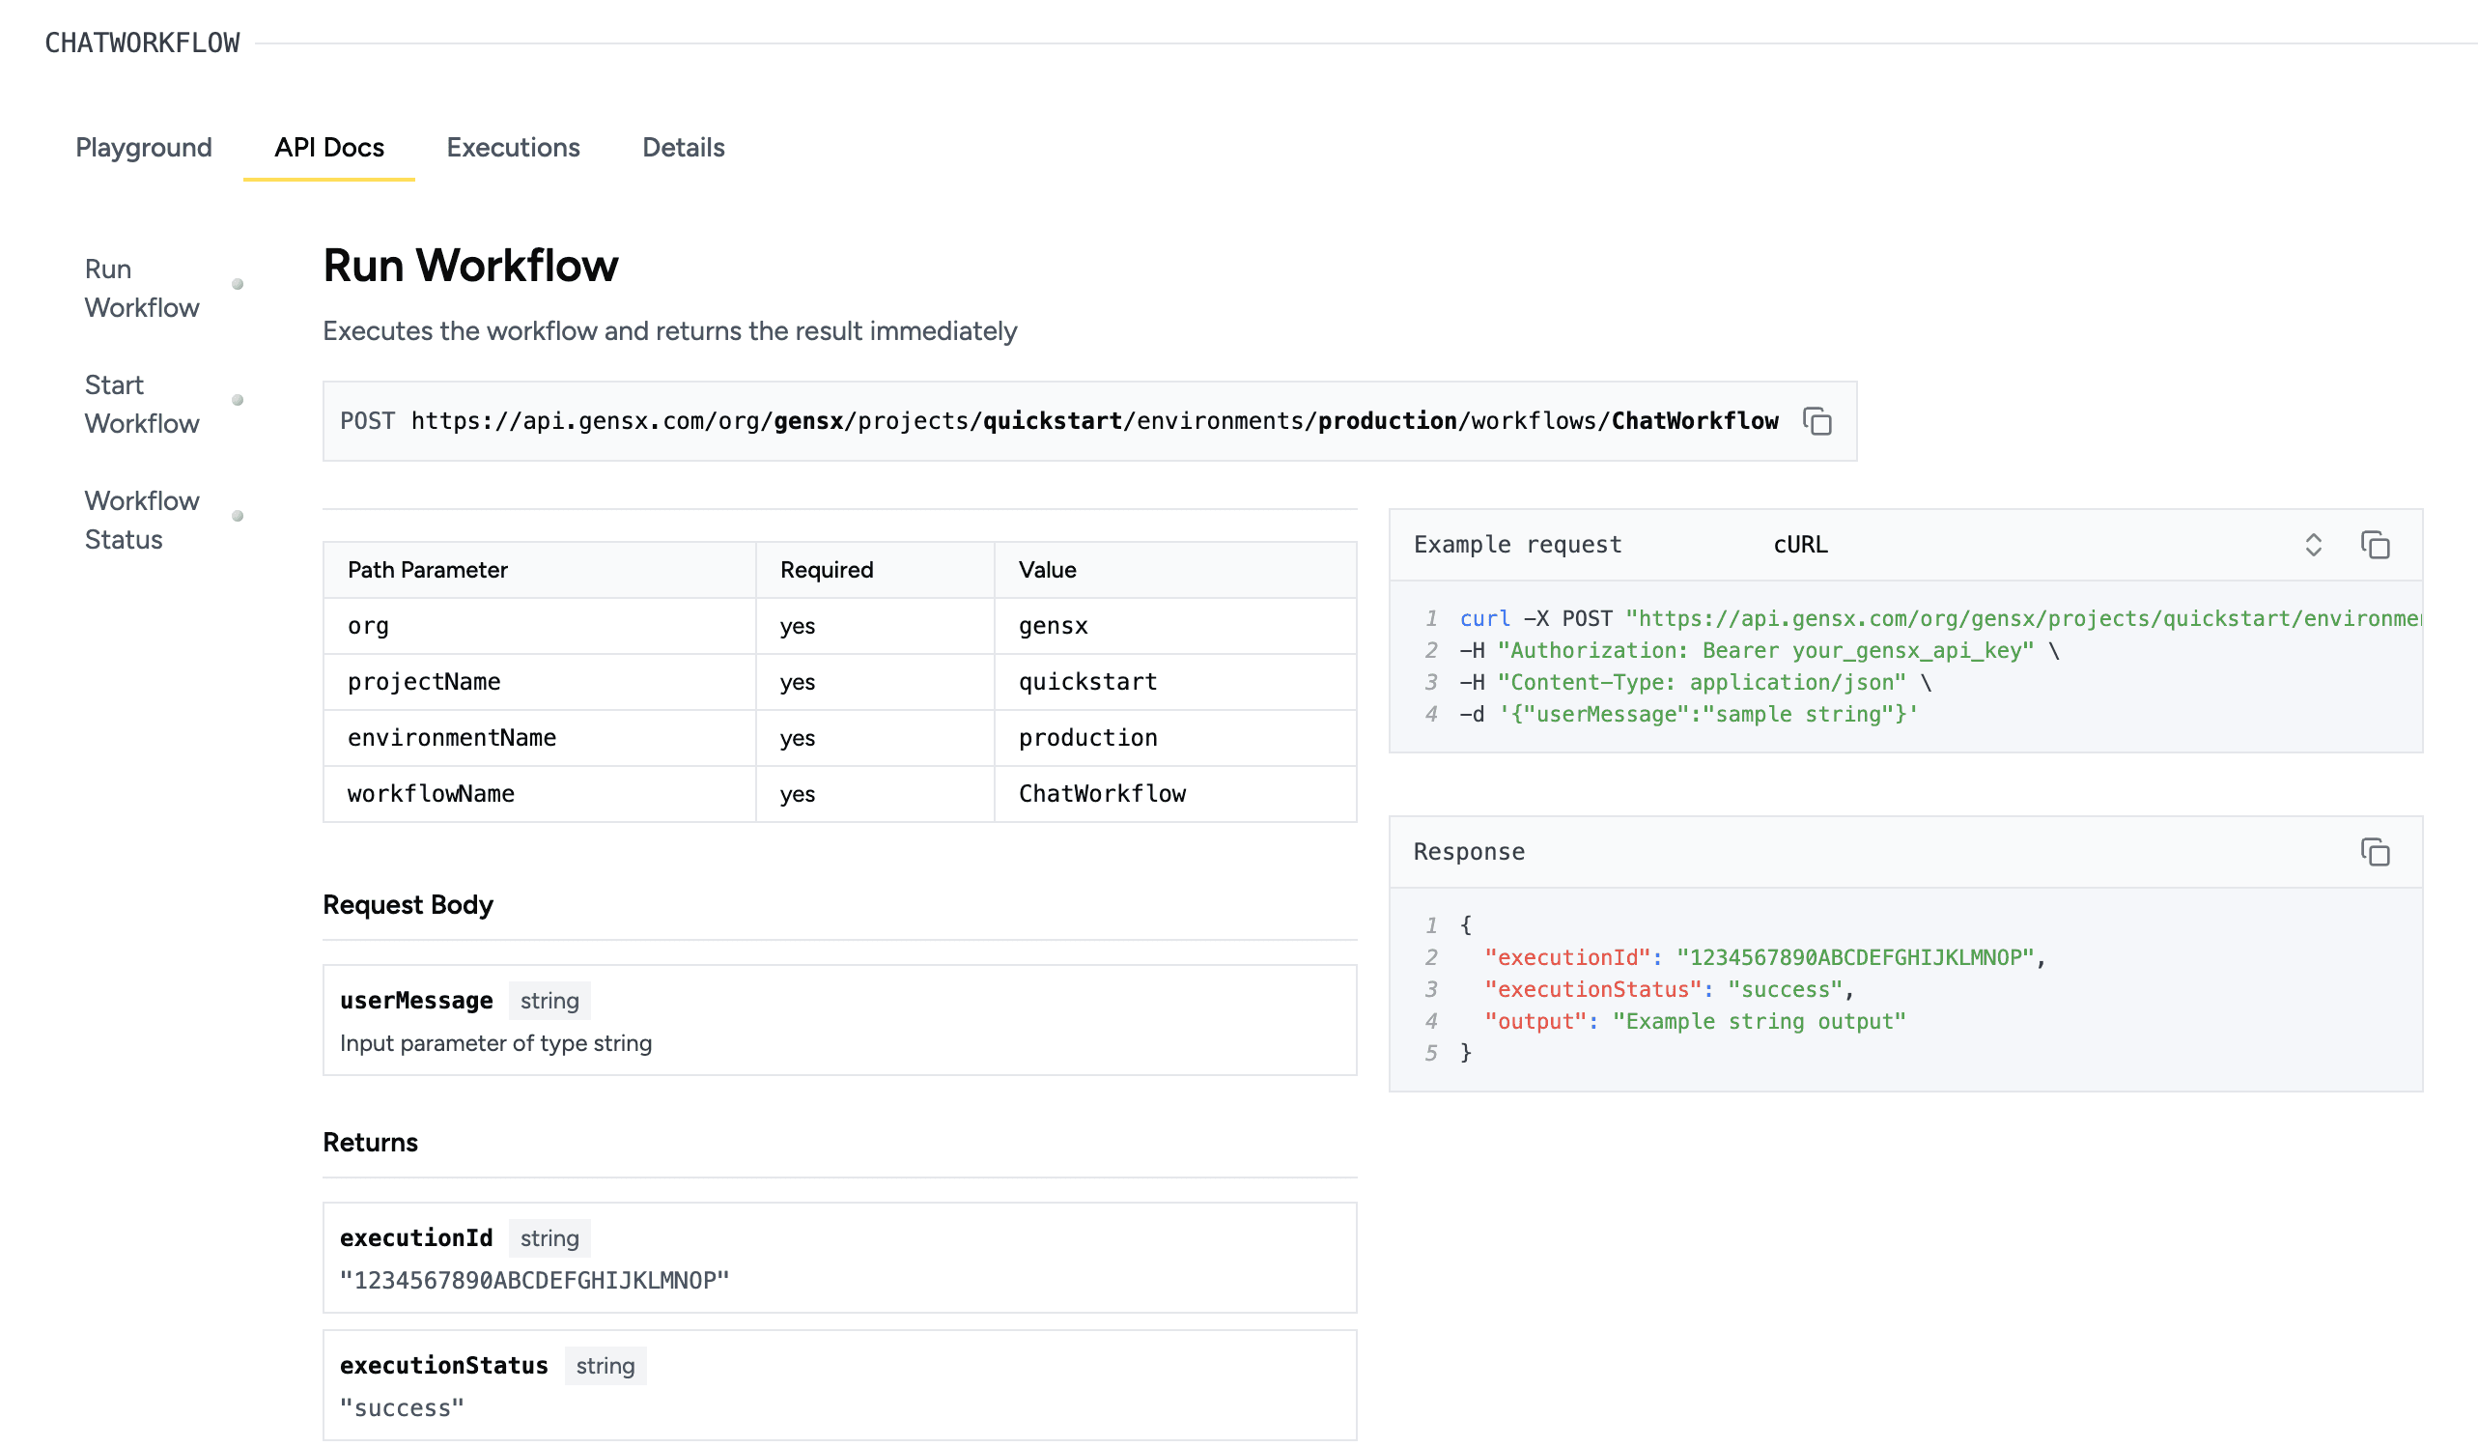Switch to the Details tab

683,148
